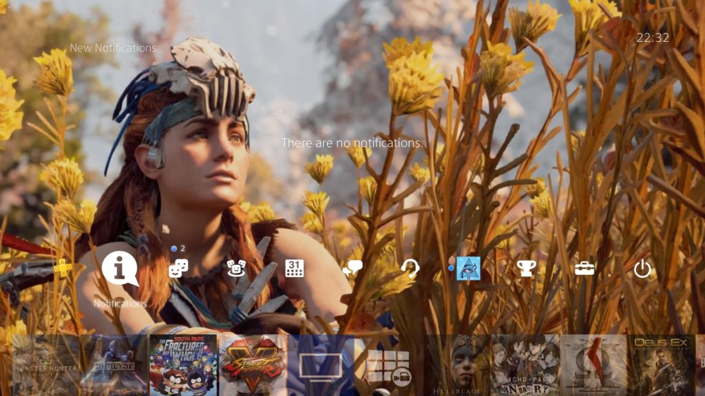Image resolution: width=705 pixels, height=396 pixels.
Task: Open the PlayStation Plus icon
Action: (x=63, y=268)
